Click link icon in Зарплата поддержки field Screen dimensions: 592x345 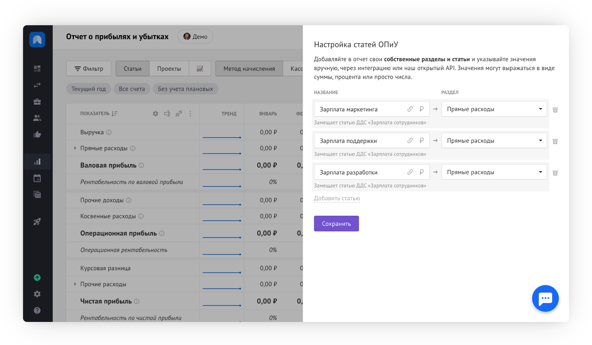pos(410,141)
